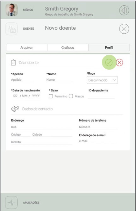Viewport: 136px width, 211px height.
Task: Check the Feminino checkbox
Action: [51, 96]
